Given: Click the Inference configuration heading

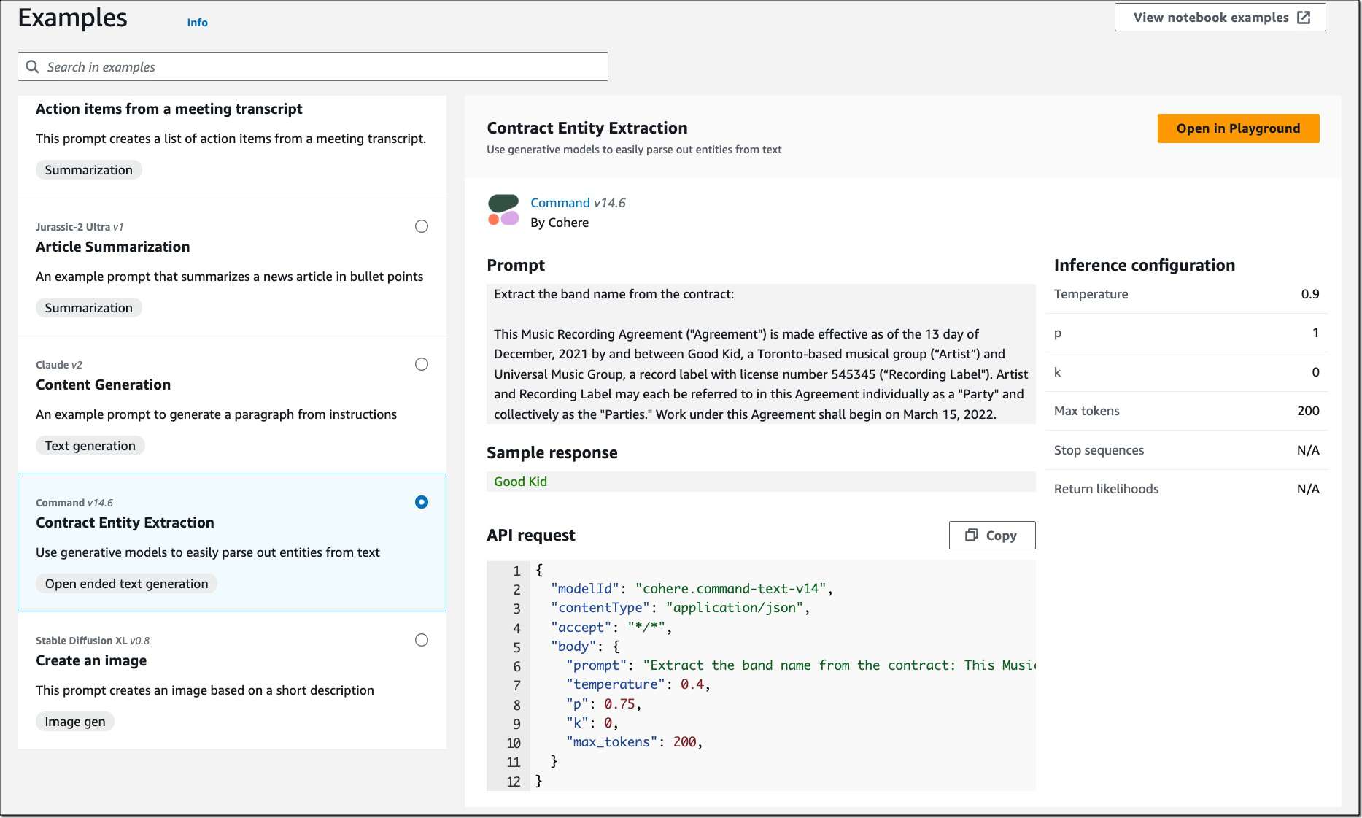Looking at the screenshot, I should point(1144,265).
